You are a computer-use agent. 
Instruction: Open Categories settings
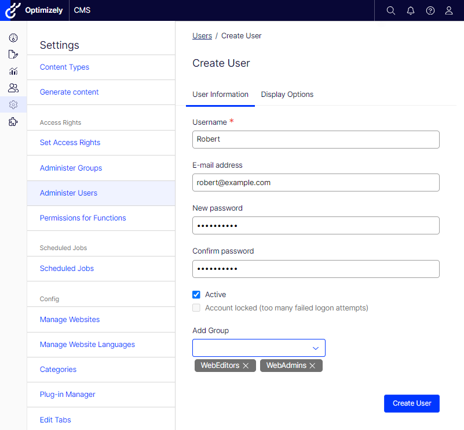coord(58,369)
